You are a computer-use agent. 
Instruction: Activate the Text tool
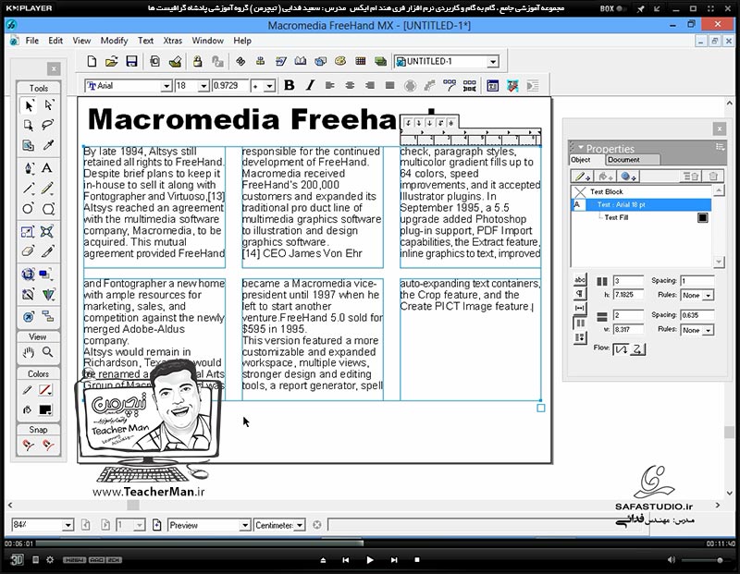(x=47, y=168)
